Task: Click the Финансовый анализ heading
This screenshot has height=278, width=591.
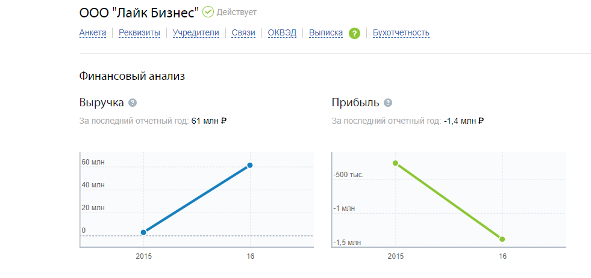Action: [131, 76]
